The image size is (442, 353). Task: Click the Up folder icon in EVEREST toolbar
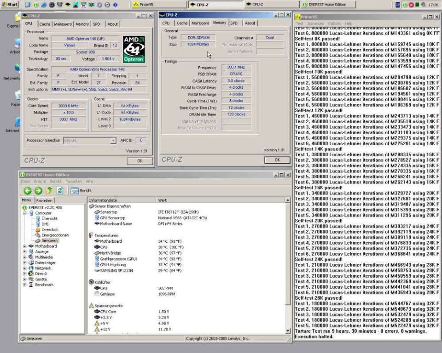(49, 191)
